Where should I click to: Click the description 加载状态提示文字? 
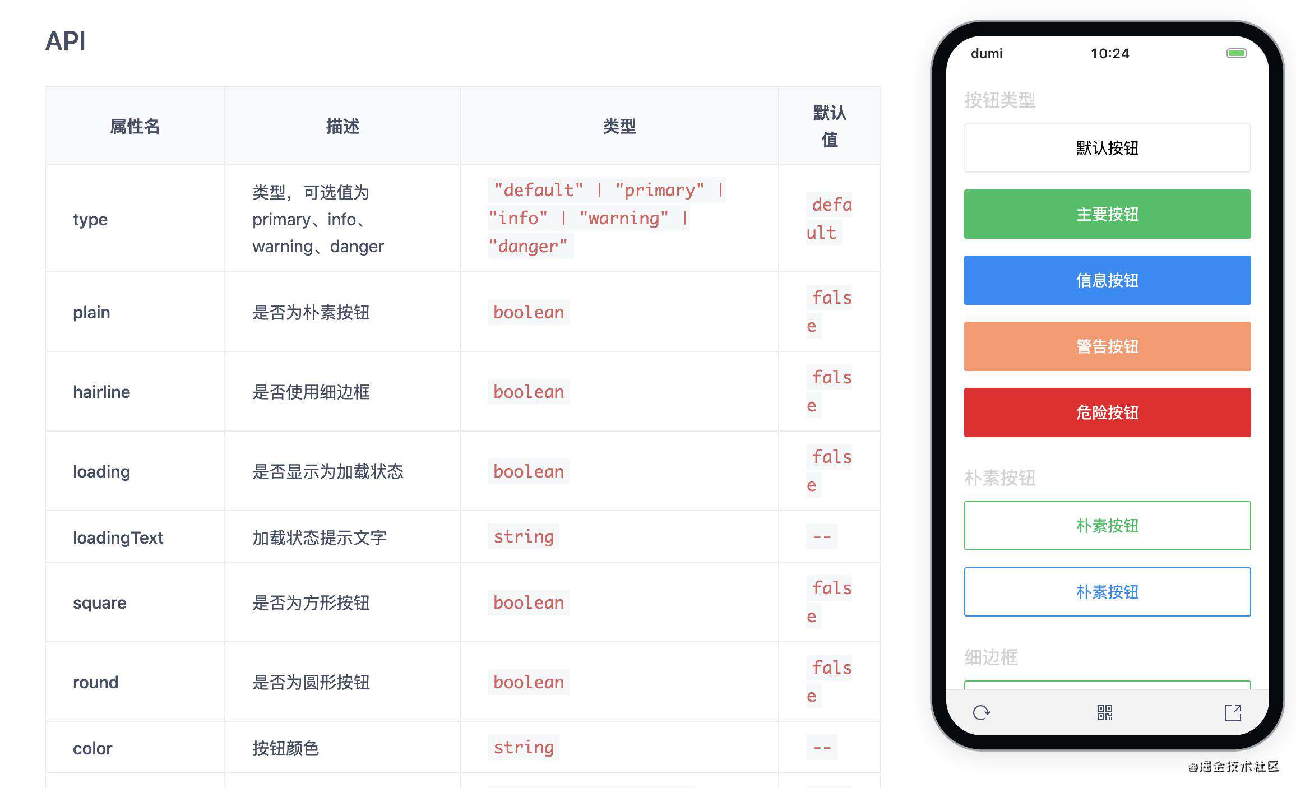point(320,537)
